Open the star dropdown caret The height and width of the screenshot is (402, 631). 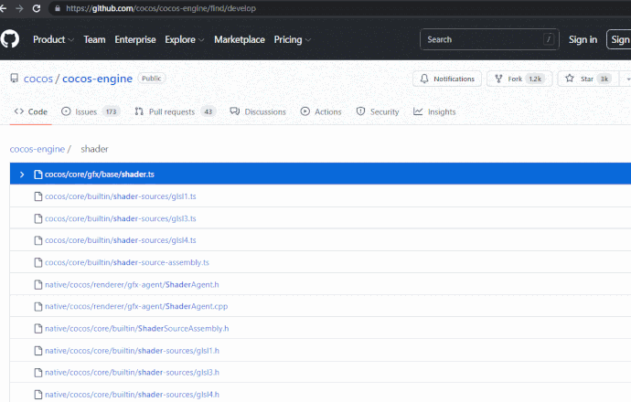627,79
